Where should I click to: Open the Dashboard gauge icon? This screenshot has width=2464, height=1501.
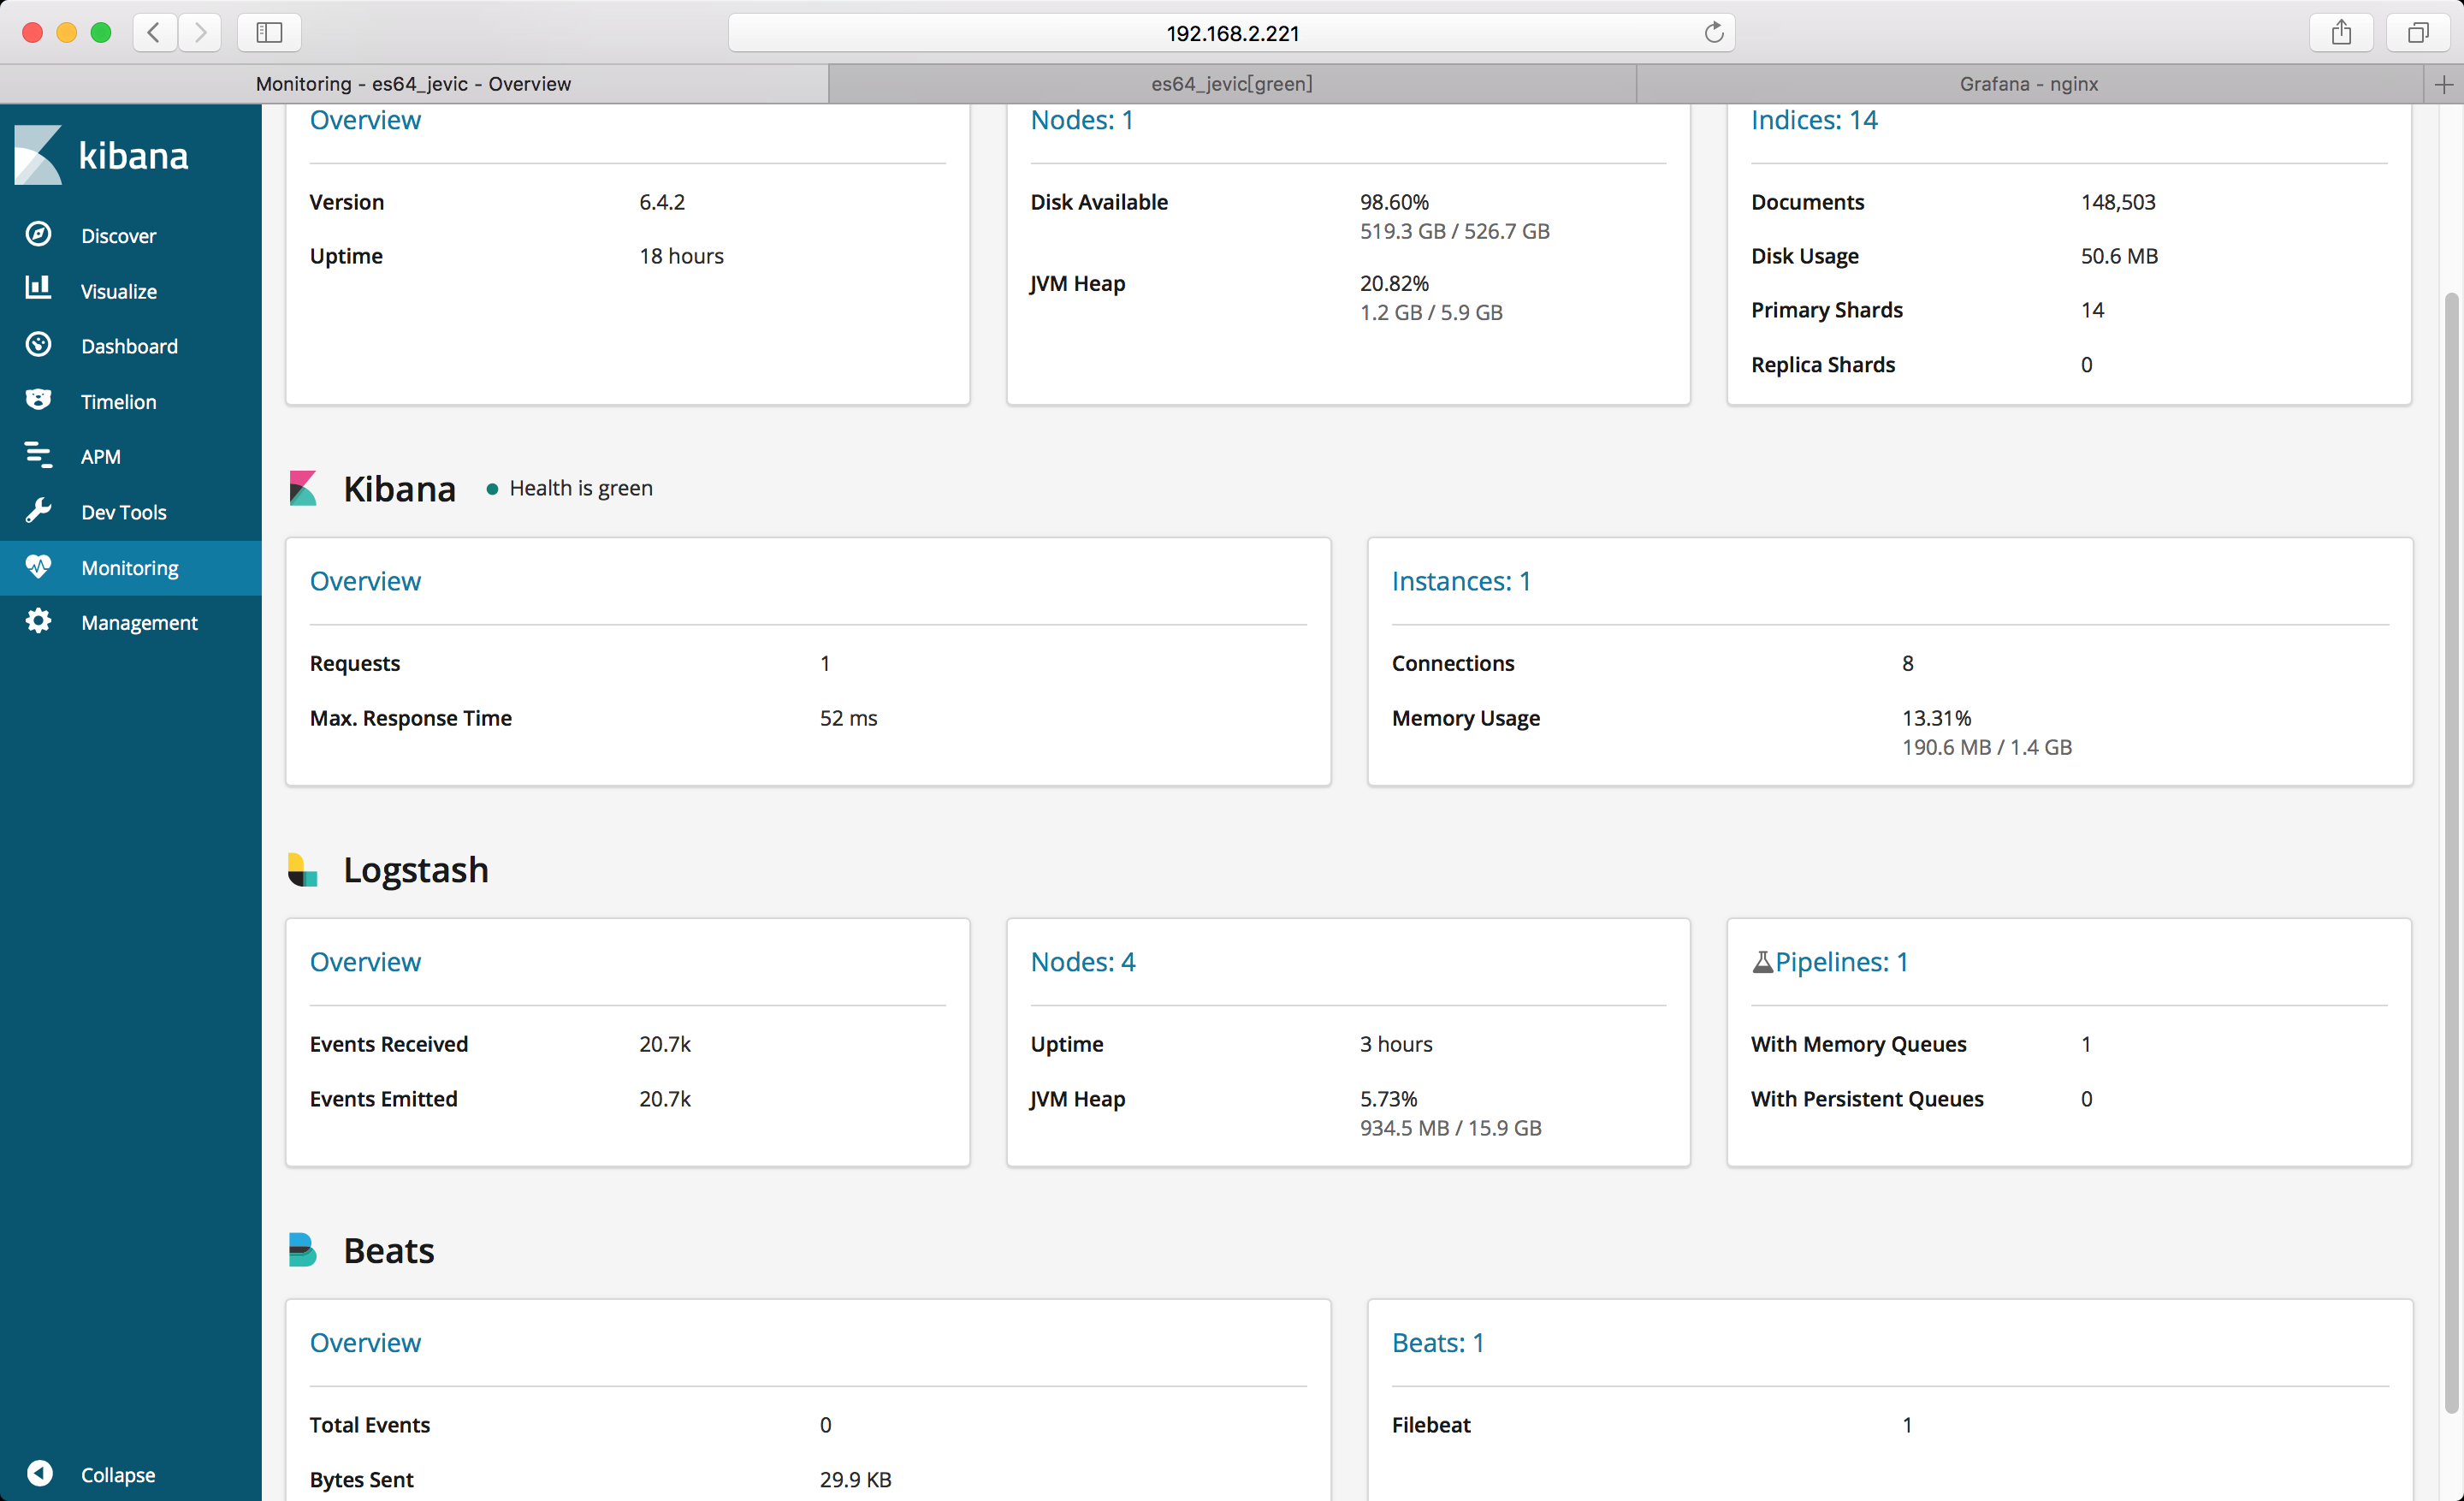click(38, 345)
